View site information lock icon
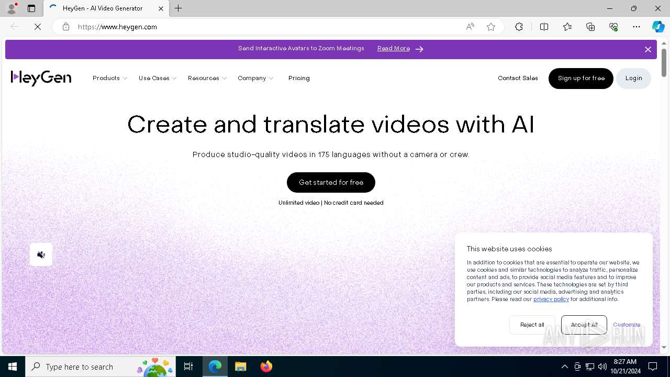The image size is (670, 377). (65, 27)
